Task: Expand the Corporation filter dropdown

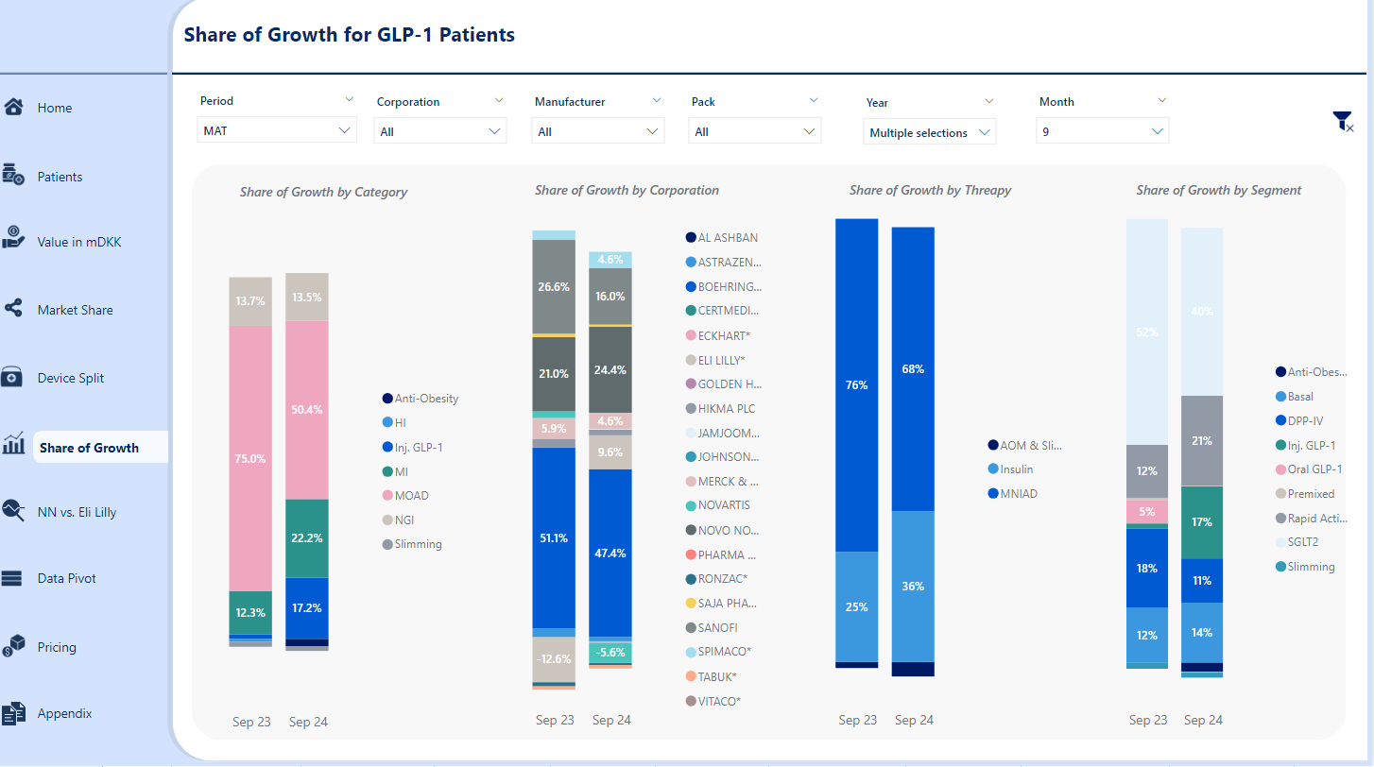Action: [x=440, y=131]
